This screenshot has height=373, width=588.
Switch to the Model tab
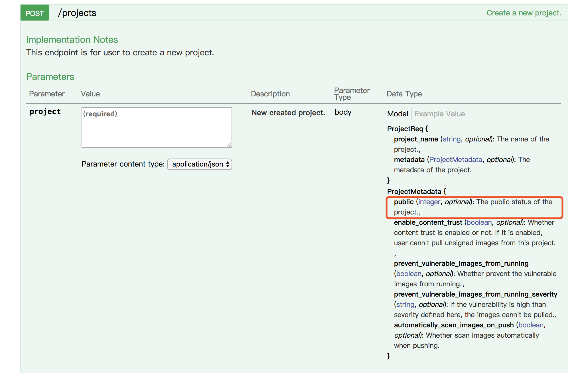398,114
